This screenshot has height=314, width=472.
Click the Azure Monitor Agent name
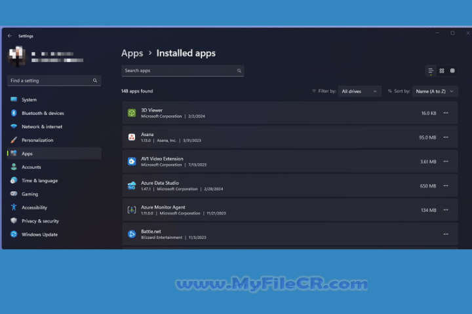pyautogui.click(x=163, y=207)
